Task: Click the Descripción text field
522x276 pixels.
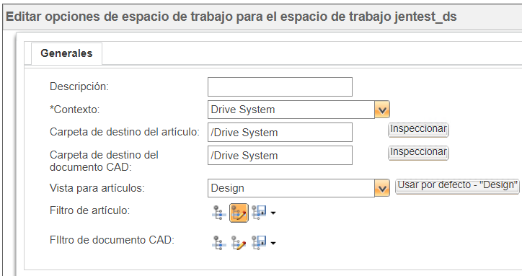Action: click(280, 87)
